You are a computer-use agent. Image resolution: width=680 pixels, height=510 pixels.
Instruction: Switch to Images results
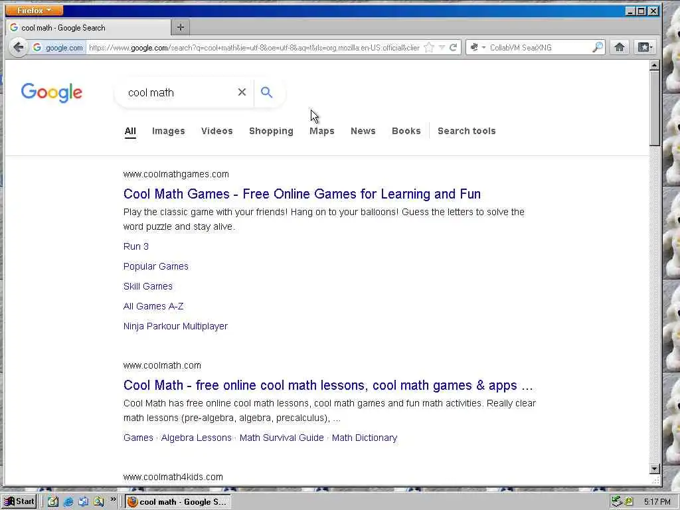click(x=168, y=131)
